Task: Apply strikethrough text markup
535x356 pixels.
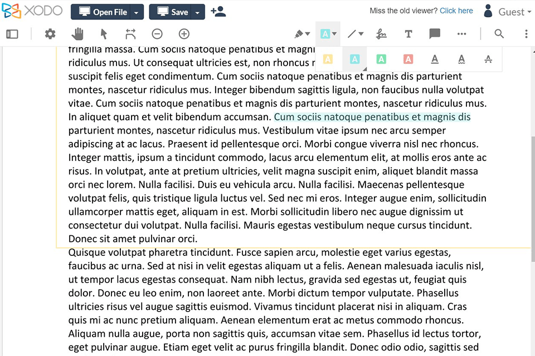Action: point(488,59)
